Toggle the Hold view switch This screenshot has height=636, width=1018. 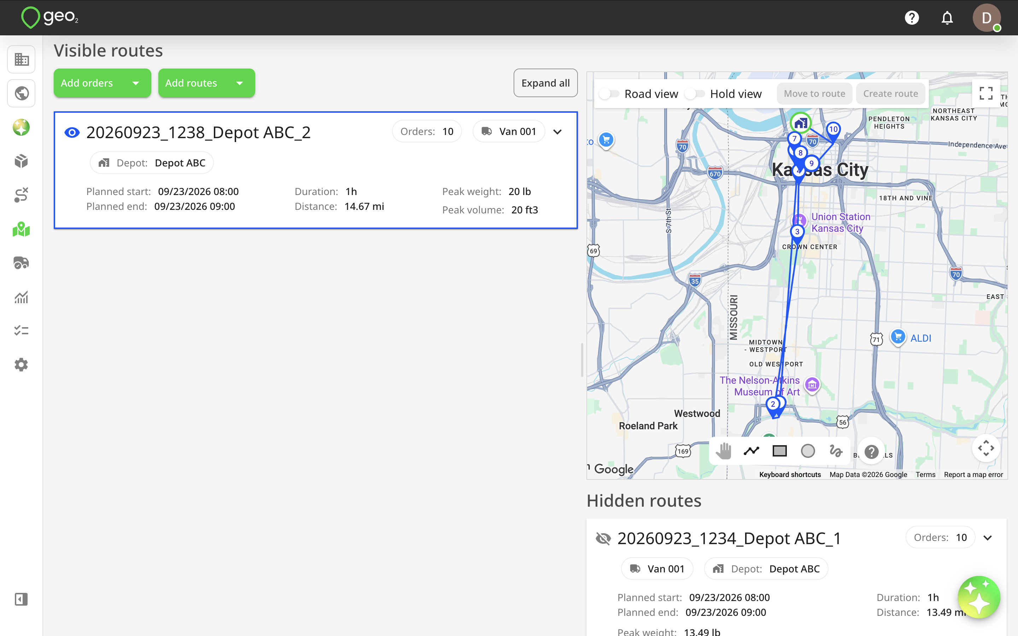click(x=695, y=94)
